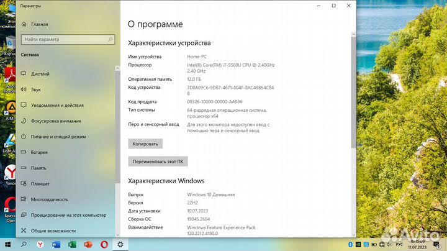Image resolution: width=447 pixels, height=251 pixels.
Task: Click О программе page title
Action: pos(155,24)
